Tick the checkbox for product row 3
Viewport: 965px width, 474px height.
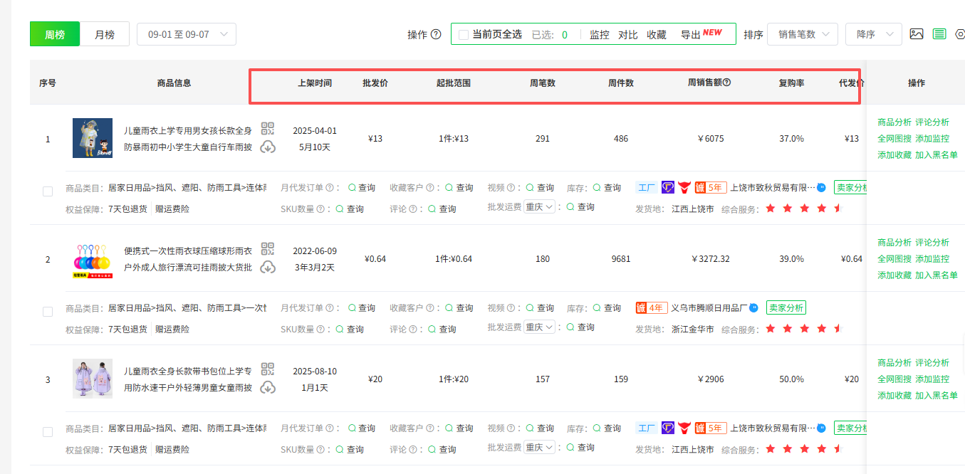[x=48, y=432]
